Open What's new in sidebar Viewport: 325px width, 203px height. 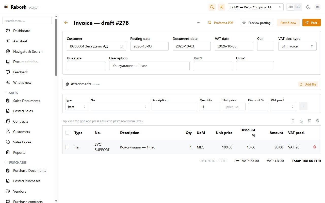tap(27, 82)
